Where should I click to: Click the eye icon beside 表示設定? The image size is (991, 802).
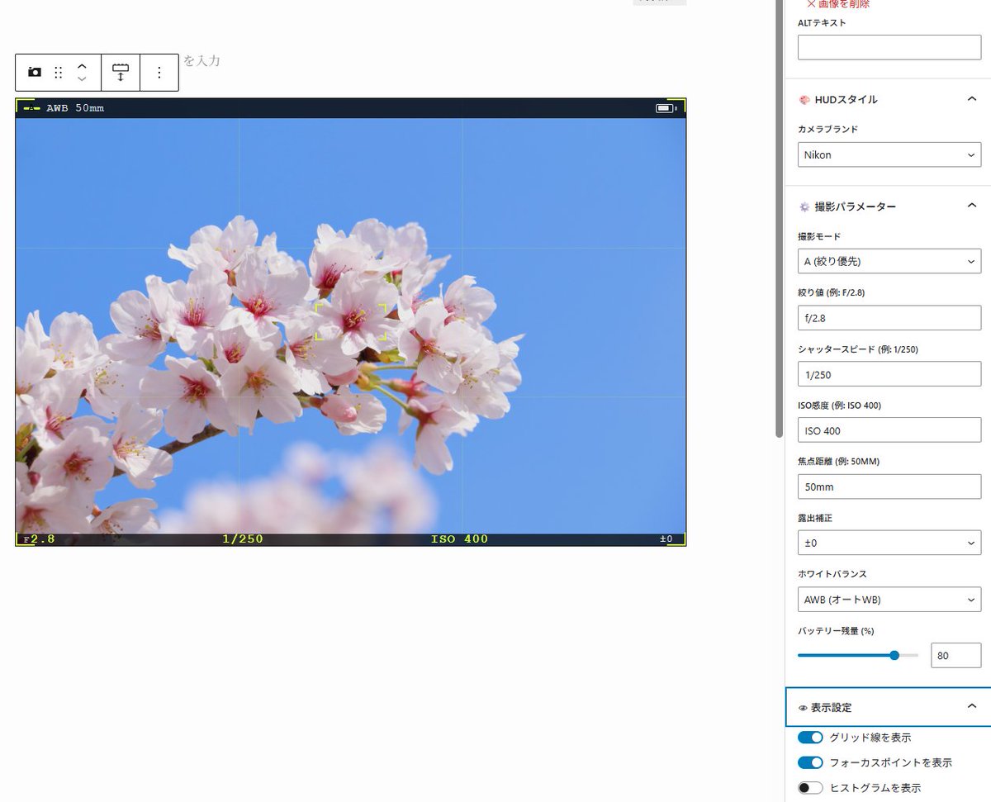pyautogui.click(x=802, y=707)
